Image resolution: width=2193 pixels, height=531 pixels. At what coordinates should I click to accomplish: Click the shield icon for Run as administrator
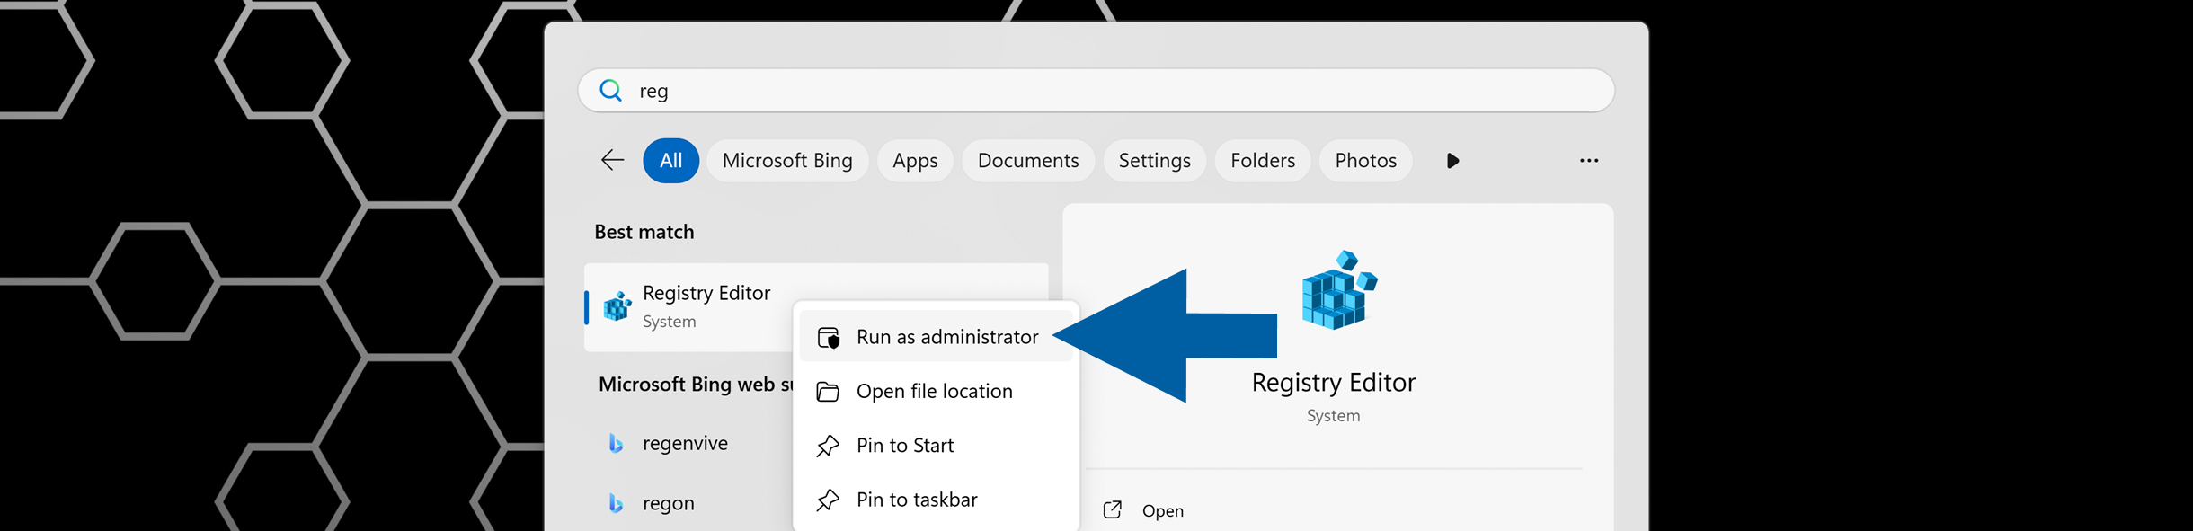[x=828, y=338]
